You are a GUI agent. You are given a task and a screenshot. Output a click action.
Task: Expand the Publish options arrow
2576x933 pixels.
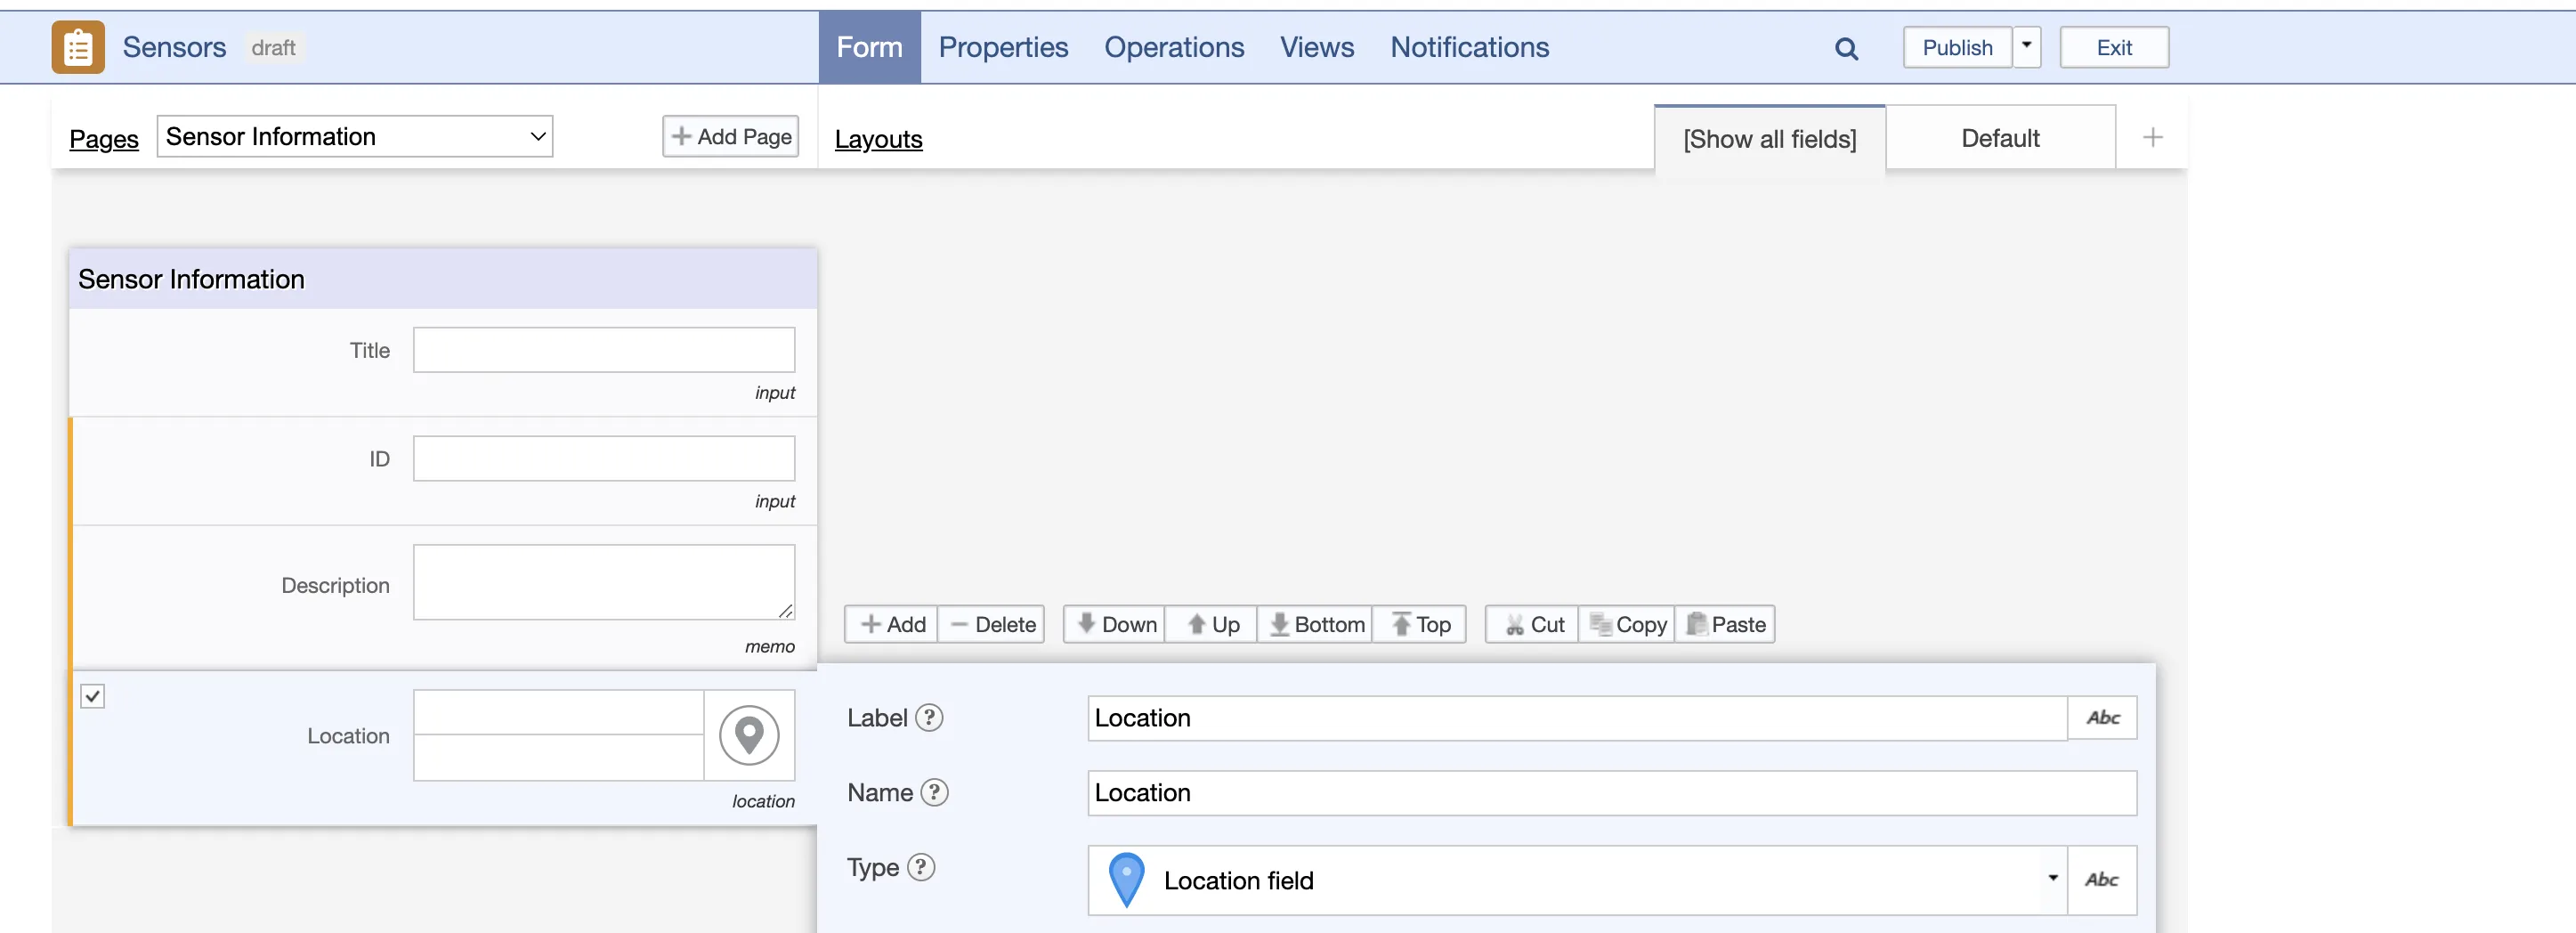2026,47
